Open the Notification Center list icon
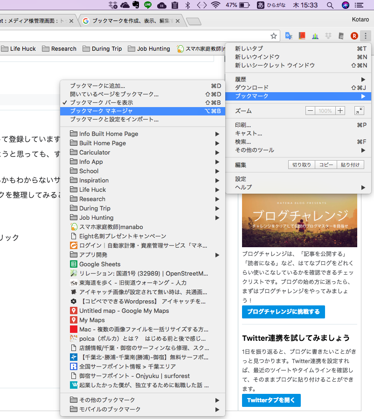The width and height of the screenshot is (374, 419). click(x=359, y=5)
